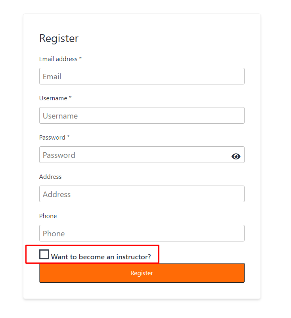291x318 pixels.
Task: Click the "Phone" field label
Action: click(x=48, y=216)
